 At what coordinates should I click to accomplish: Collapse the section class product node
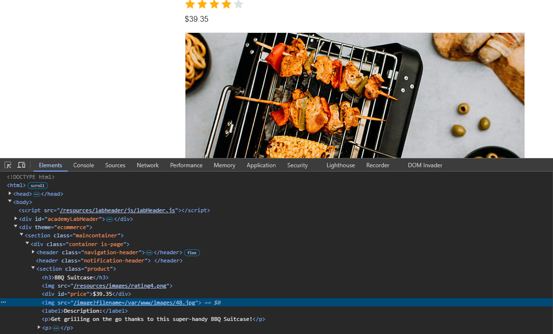pos(33,268)
